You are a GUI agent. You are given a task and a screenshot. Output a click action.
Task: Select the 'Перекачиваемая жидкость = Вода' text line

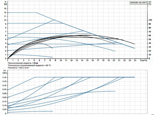point(23,63)
